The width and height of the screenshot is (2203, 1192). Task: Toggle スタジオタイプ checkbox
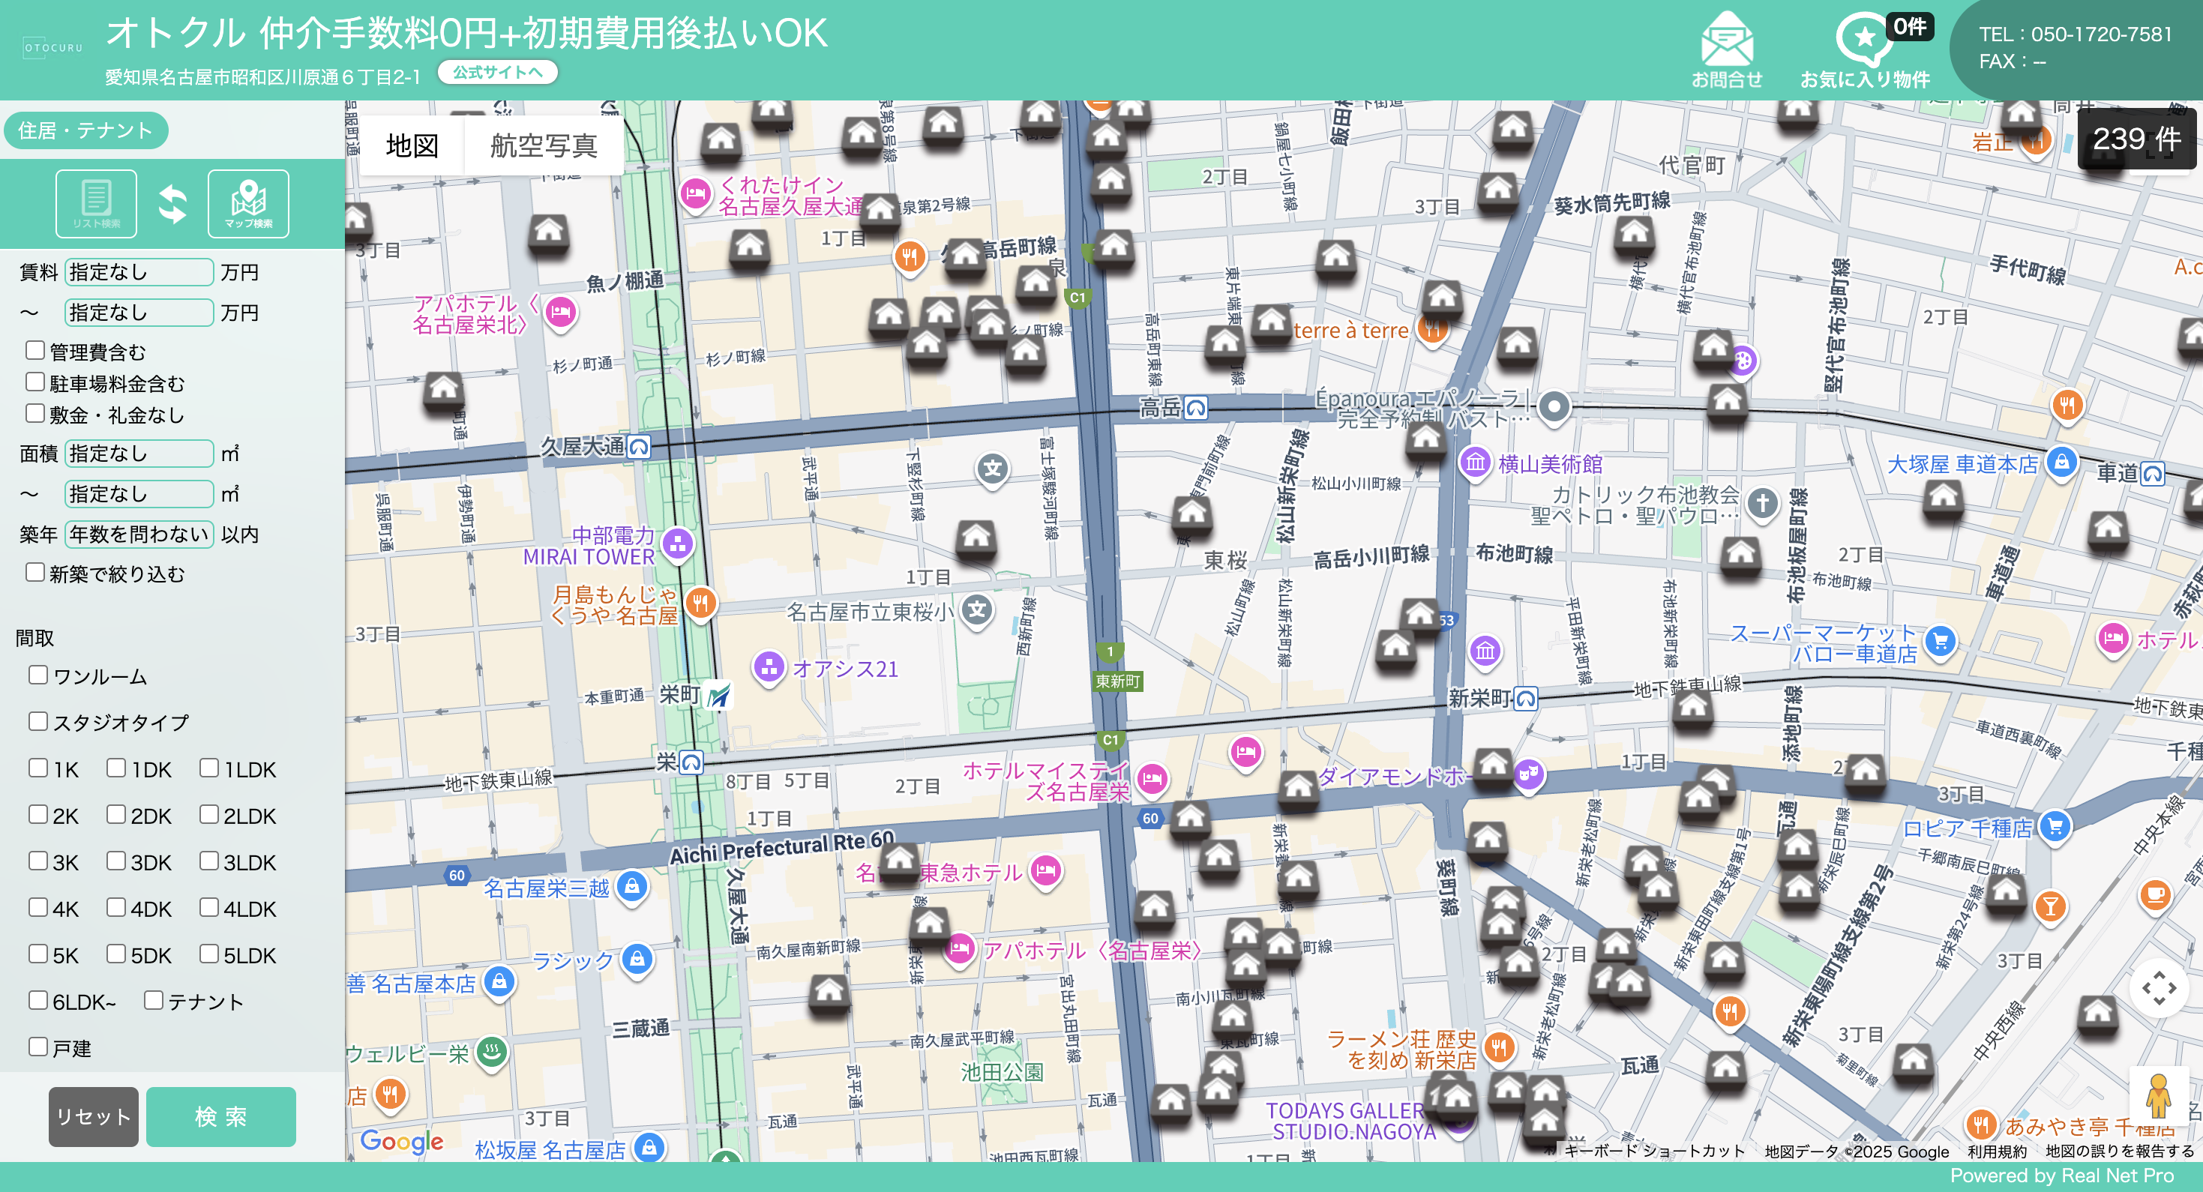click(37, 722)
